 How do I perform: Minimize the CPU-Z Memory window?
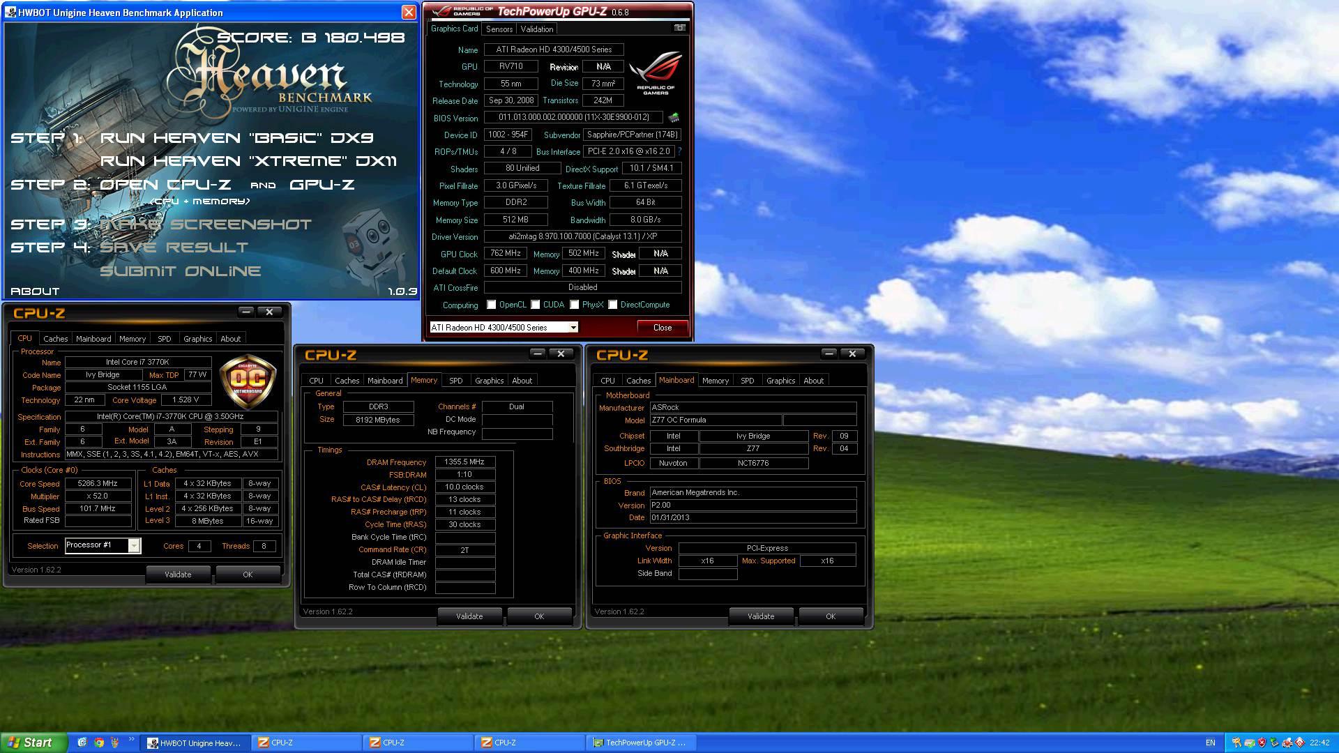537,353
